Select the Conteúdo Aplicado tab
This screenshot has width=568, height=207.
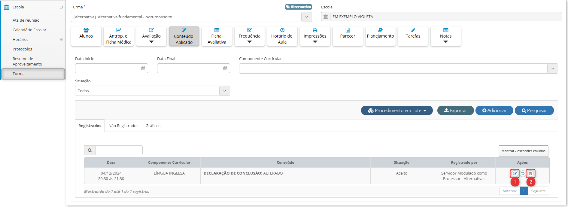click(184, 36)
